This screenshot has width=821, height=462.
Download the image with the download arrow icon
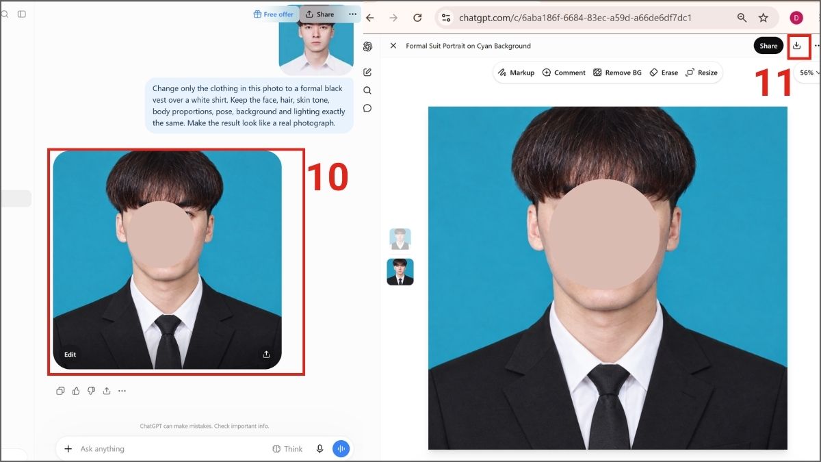pos(796,46)
